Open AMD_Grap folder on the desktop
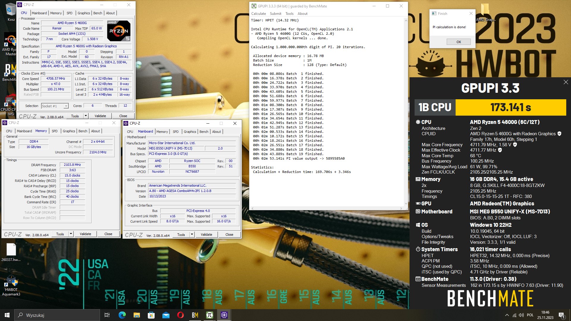The width and height of the screenshot is (571, 321). [485, 12]
